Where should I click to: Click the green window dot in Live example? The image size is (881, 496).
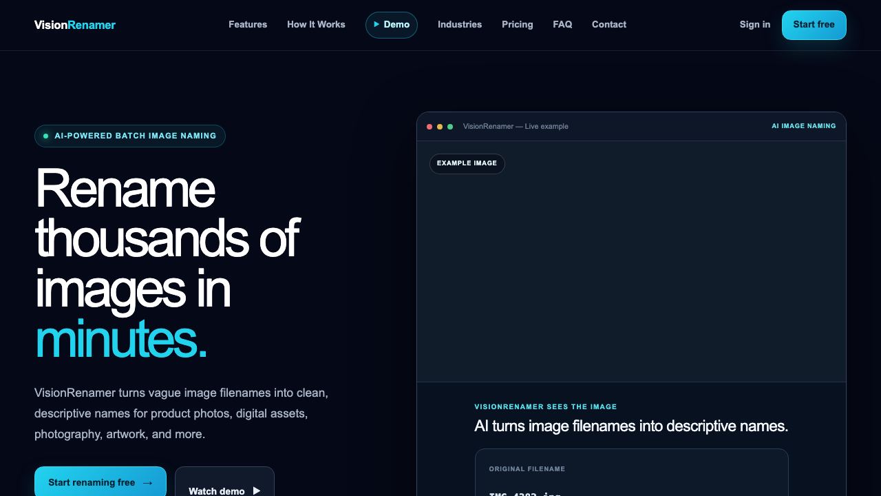coord(450,127)
